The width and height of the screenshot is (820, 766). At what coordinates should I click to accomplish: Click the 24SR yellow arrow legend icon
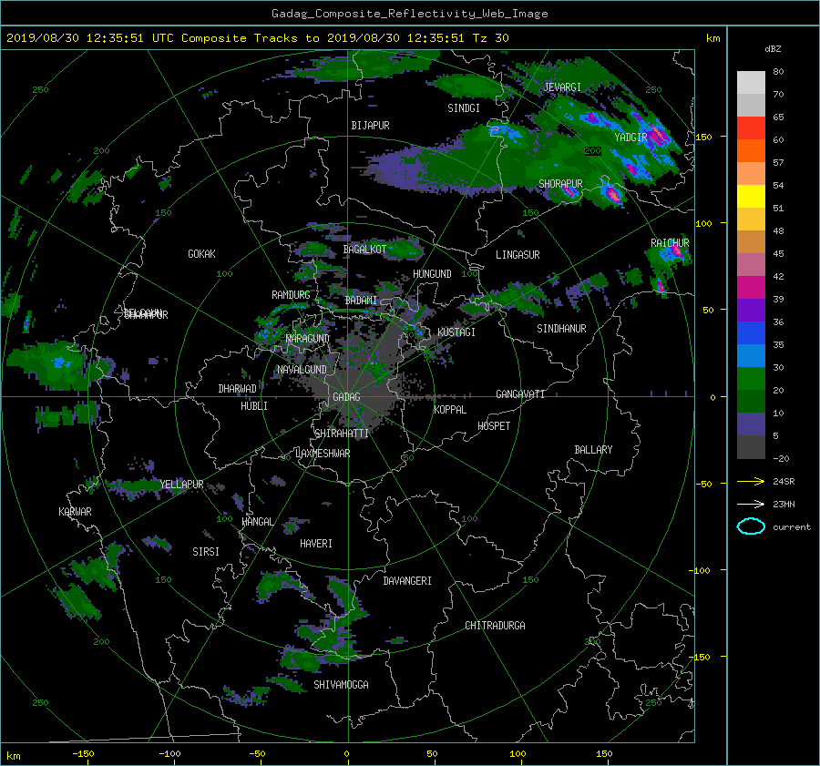coord(751,482)
